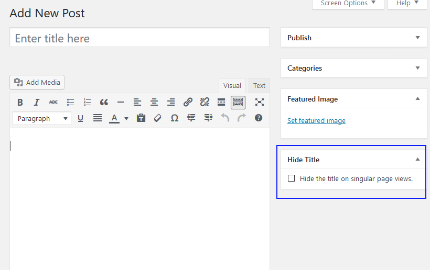Click inside the post content editor area

[140, 199]
